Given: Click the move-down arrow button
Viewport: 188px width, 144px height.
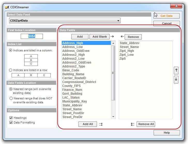Looking at the screenshot, I should point(176,79).
